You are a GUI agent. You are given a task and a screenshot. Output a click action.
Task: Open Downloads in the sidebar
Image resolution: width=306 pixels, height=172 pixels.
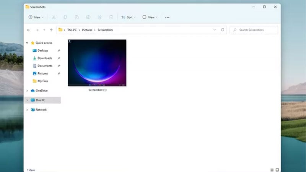pyautogui.click(x=45, y=58)
